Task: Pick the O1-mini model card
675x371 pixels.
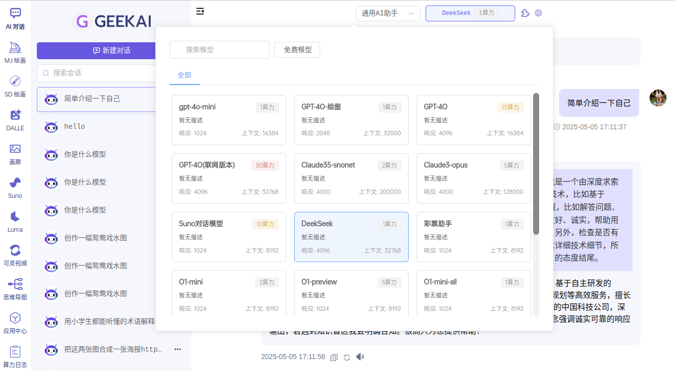Action: 229,293
